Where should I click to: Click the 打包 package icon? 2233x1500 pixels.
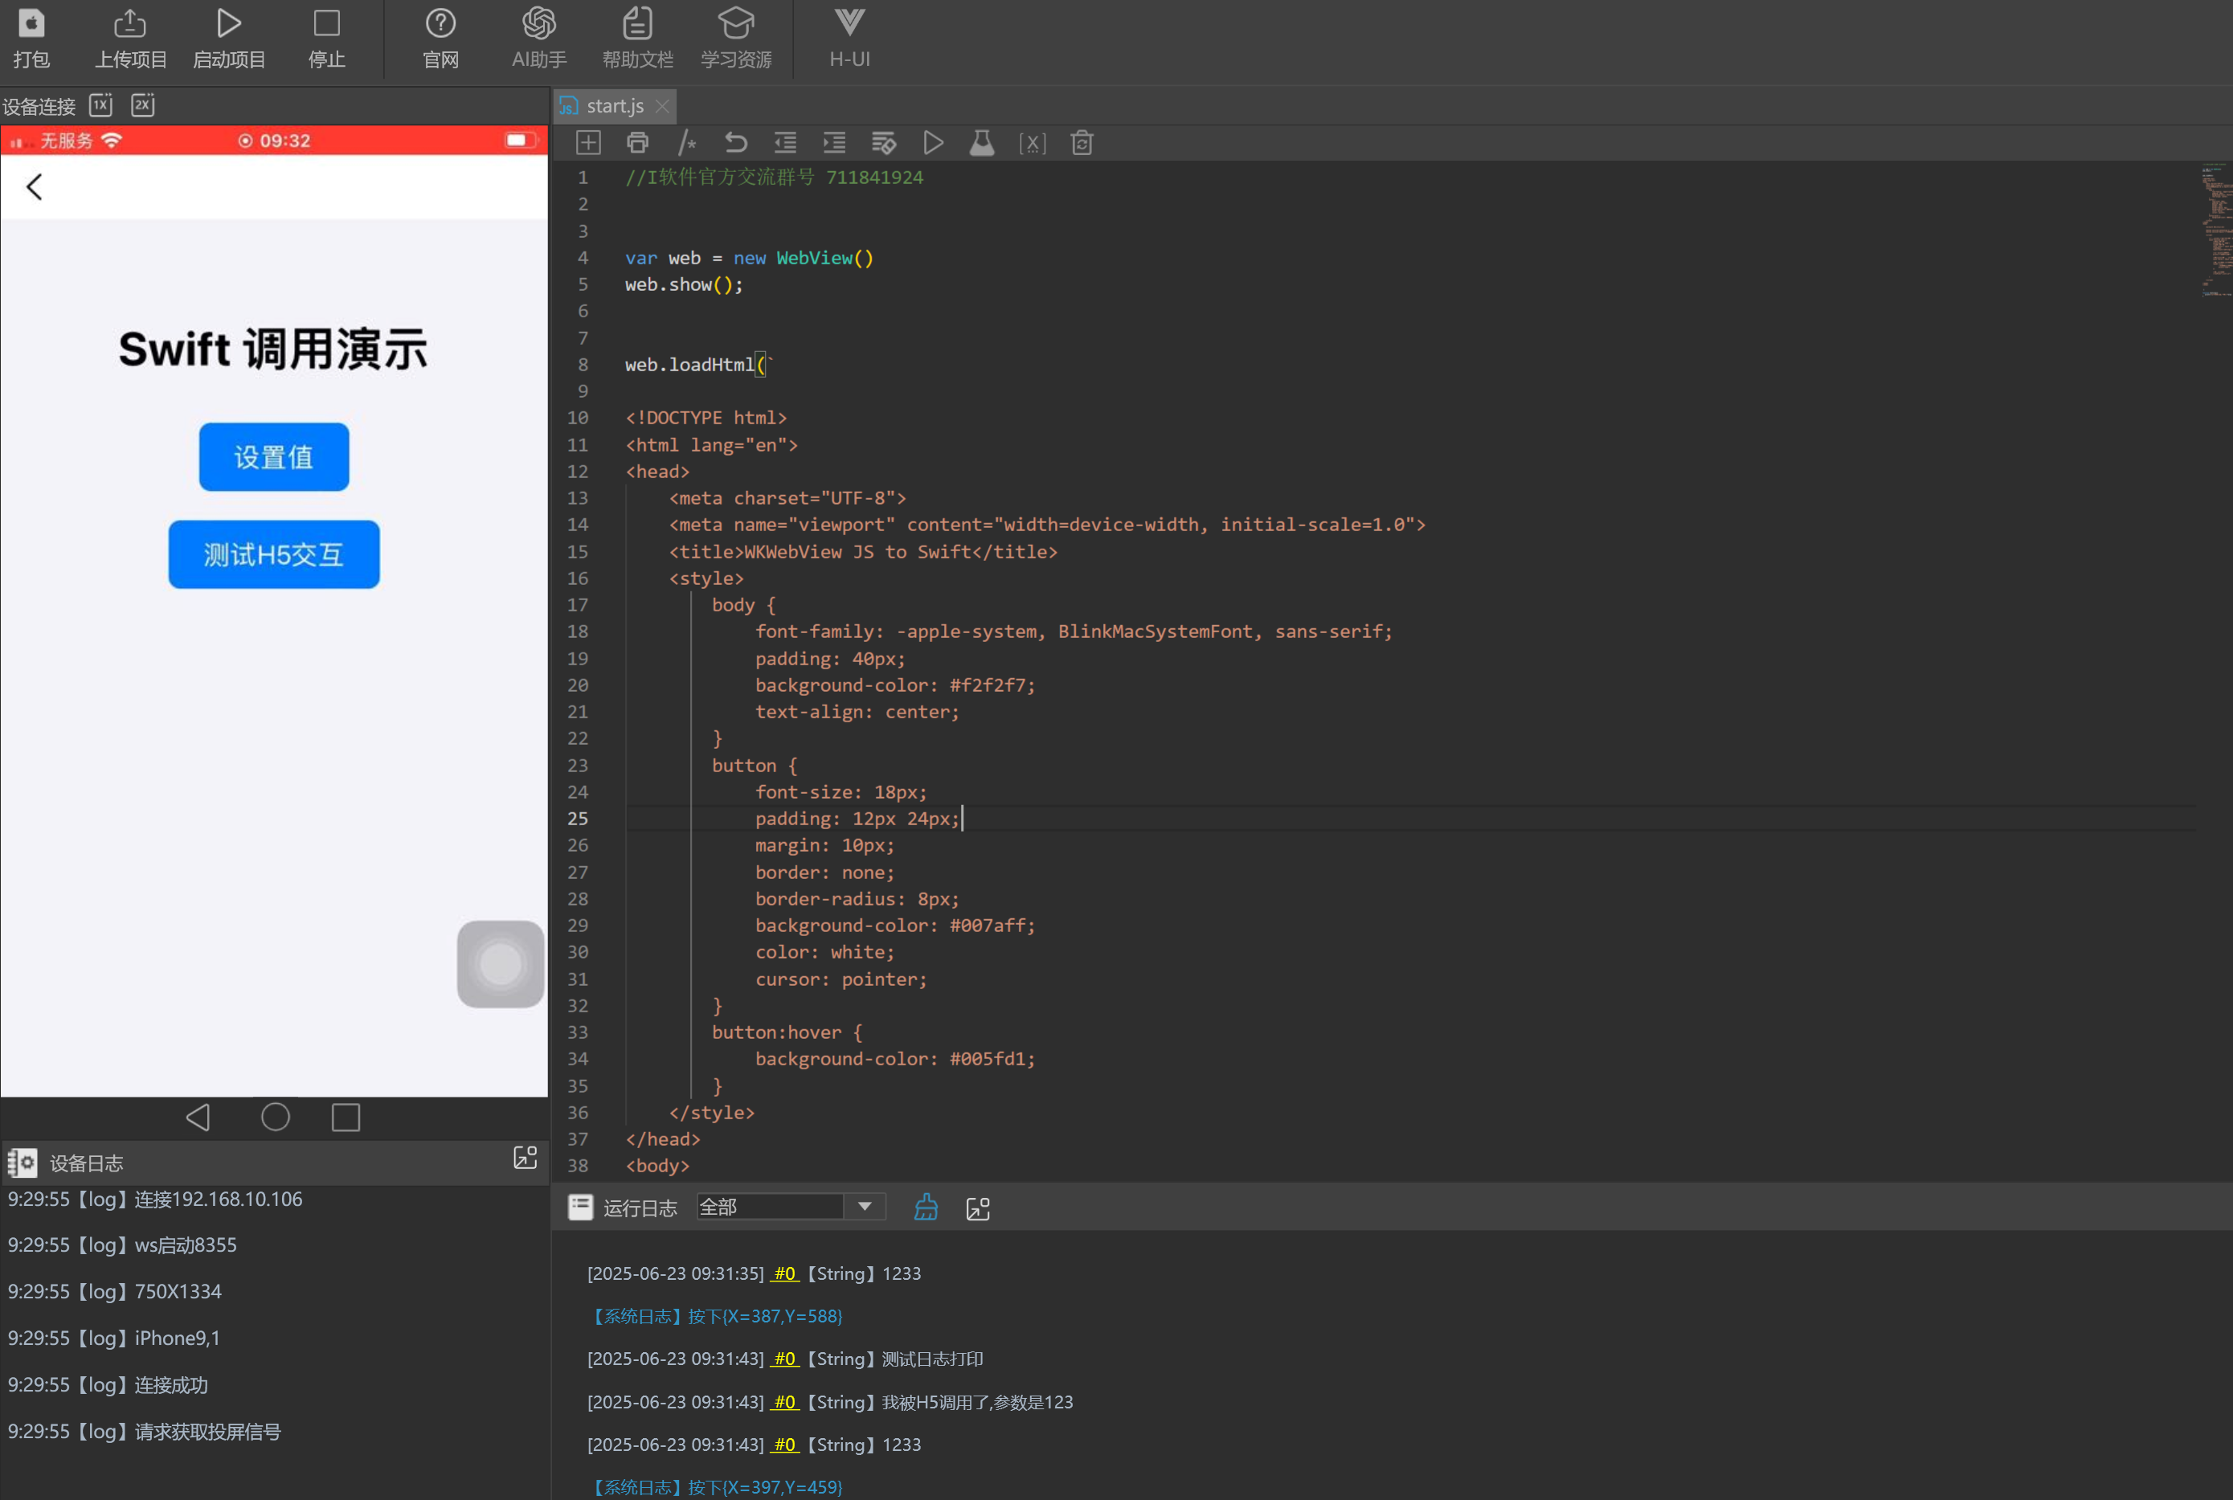click(x=31, y=39)
